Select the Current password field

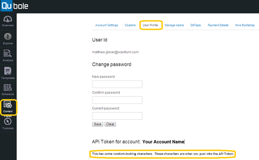[x=117, y=116]
